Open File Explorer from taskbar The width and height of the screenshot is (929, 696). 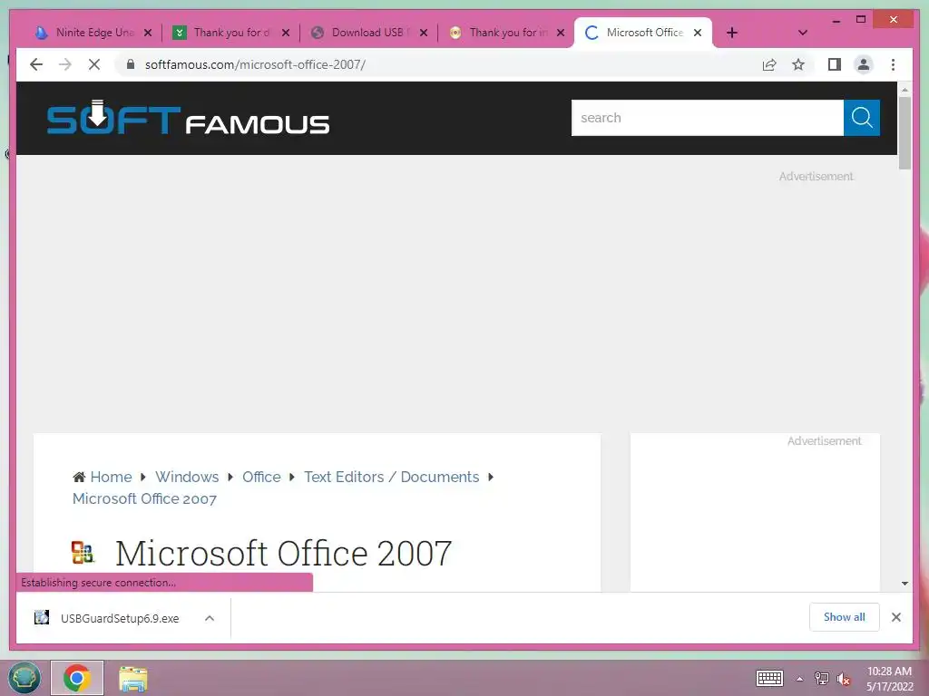coord(132,679)
